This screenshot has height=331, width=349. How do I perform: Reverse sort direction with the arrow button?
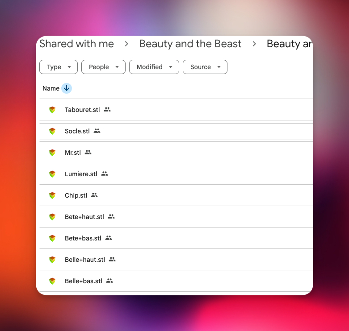[x=67, y=88]
